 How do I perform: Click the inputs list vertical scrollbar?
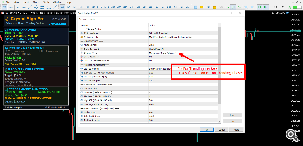coord(219,73)
